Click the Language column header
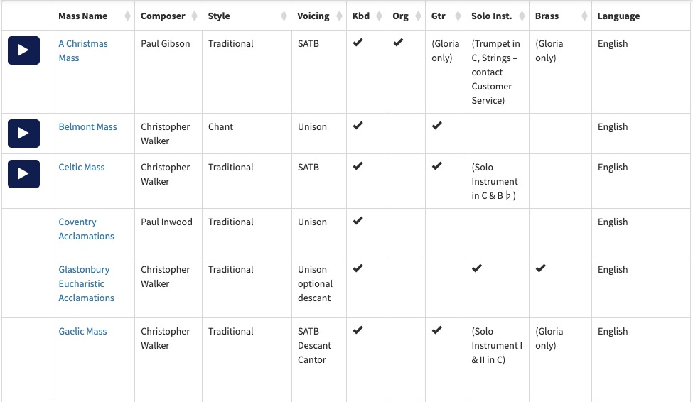 pyautogui.click(x=618, y=16)
